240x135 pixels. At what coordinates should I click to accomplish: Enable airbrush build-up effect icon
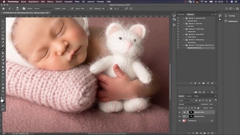91,9
